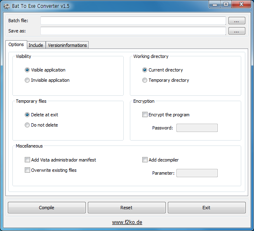Viewport: 254px width, 231px height.
Task: Click the Save as input field
Action: pyautogui.click(x=133, y=31)
